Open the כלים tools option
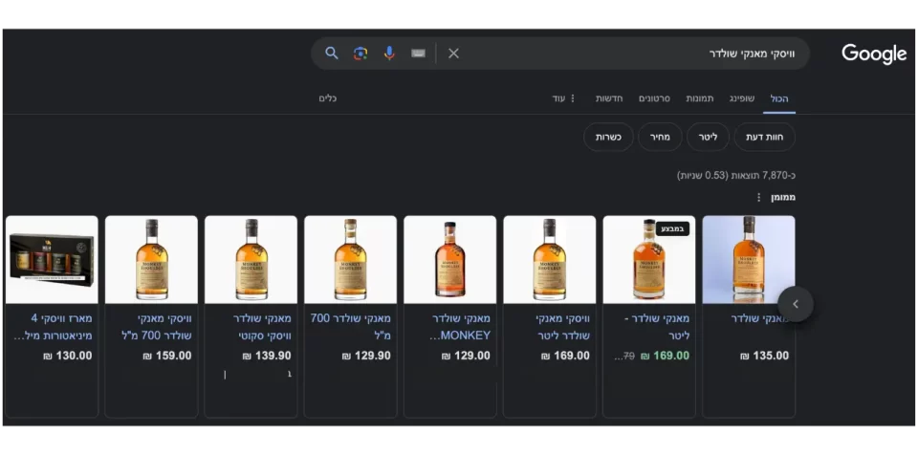 328,98
